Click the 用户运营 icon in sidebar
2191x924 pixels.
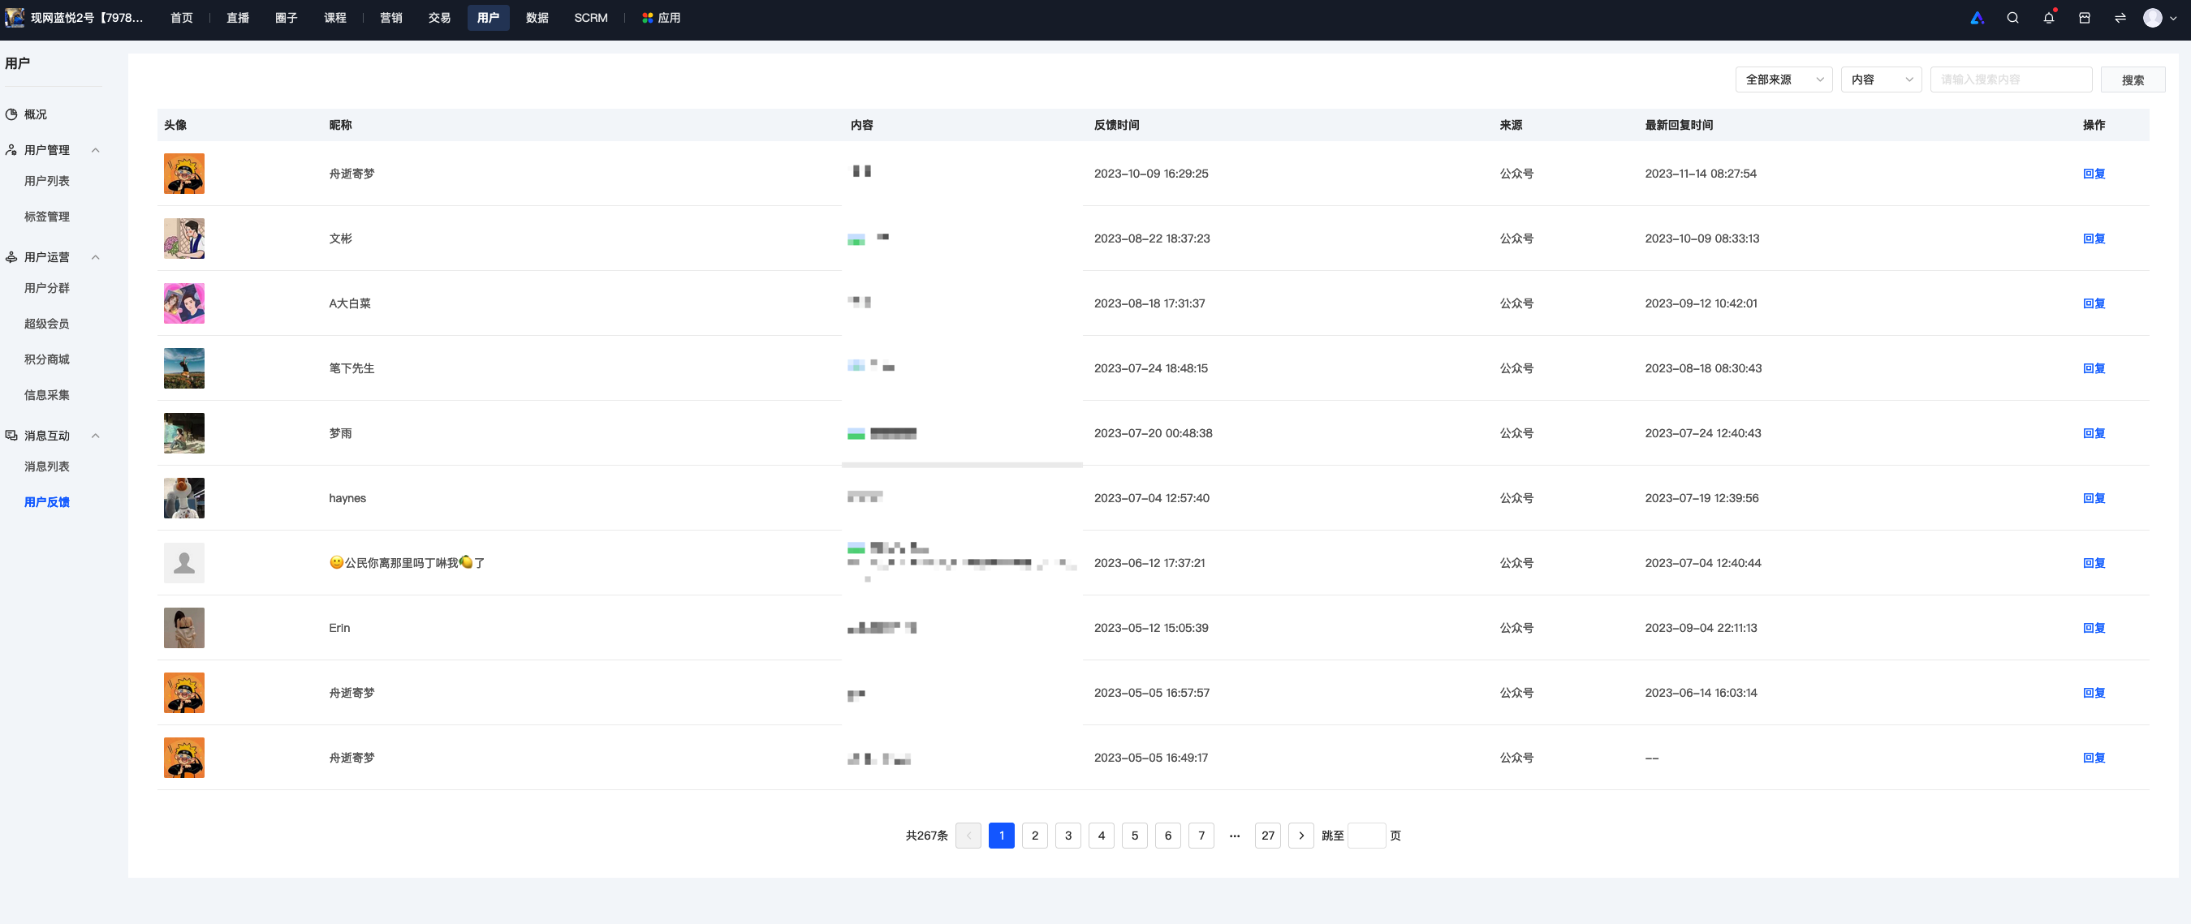(x=11, y=256)
